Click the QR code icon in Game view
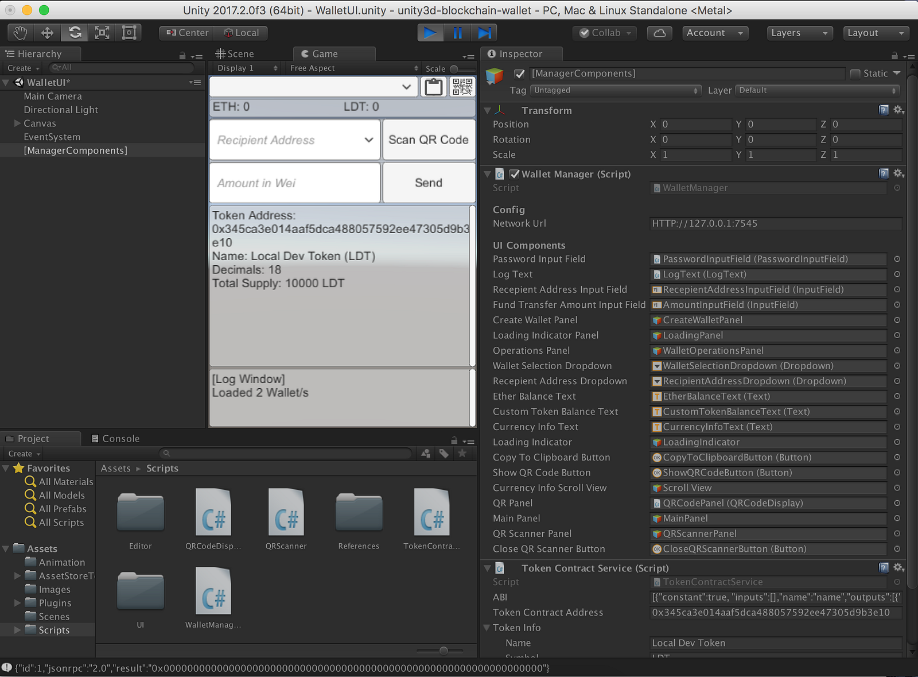This screenshot has width=918, height=677. (462, 87)
